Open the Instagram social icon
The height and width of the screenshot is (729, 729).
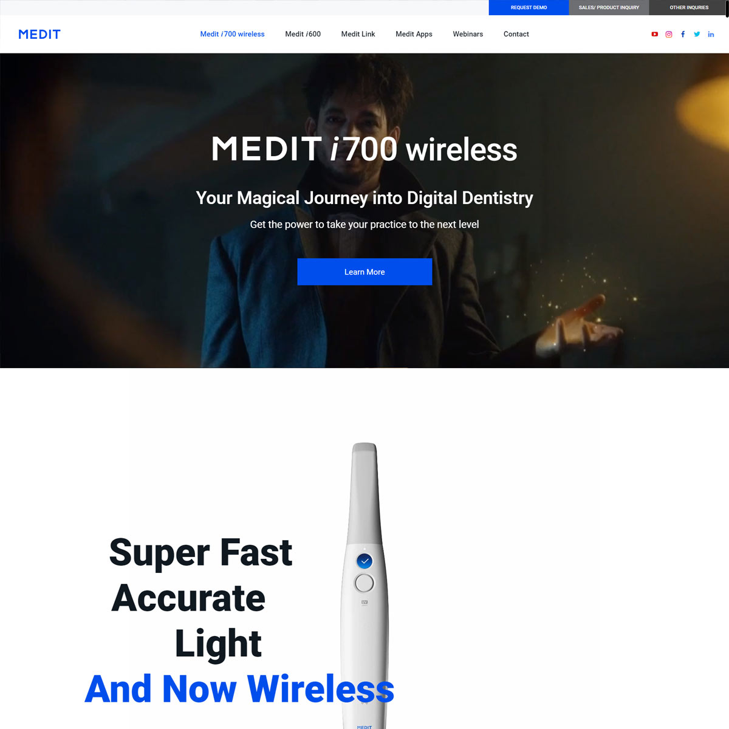tap(669, 34)
